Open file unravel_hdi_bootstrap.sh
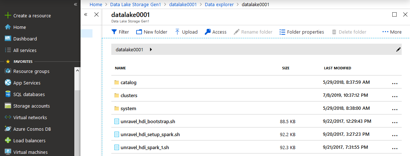The height and width of the screenshot is (156, 410). [148, 121]
